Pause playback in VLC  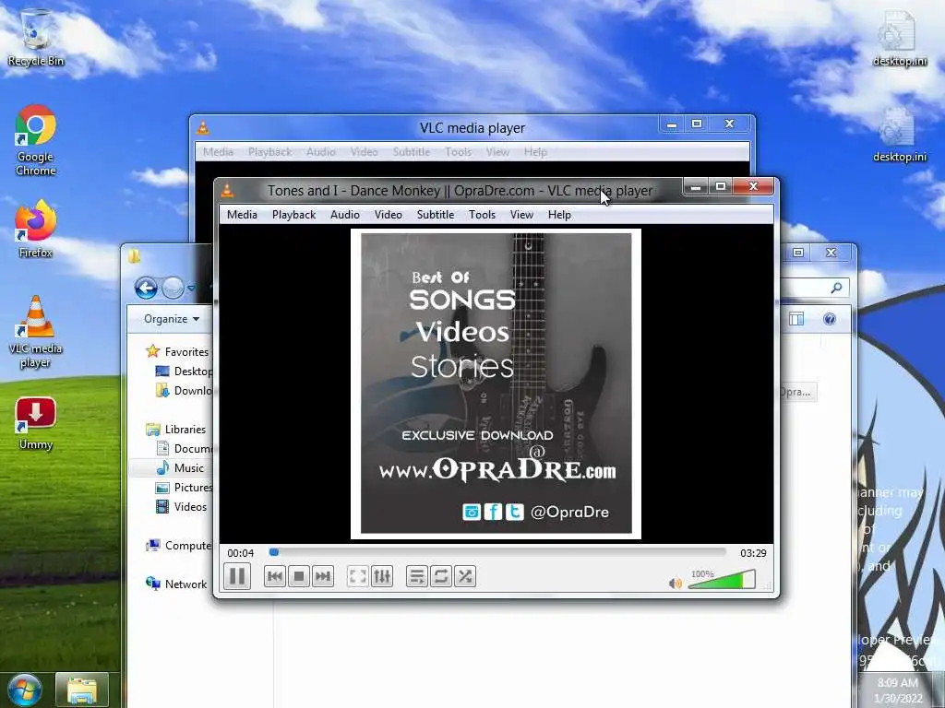tap(237, 576)
